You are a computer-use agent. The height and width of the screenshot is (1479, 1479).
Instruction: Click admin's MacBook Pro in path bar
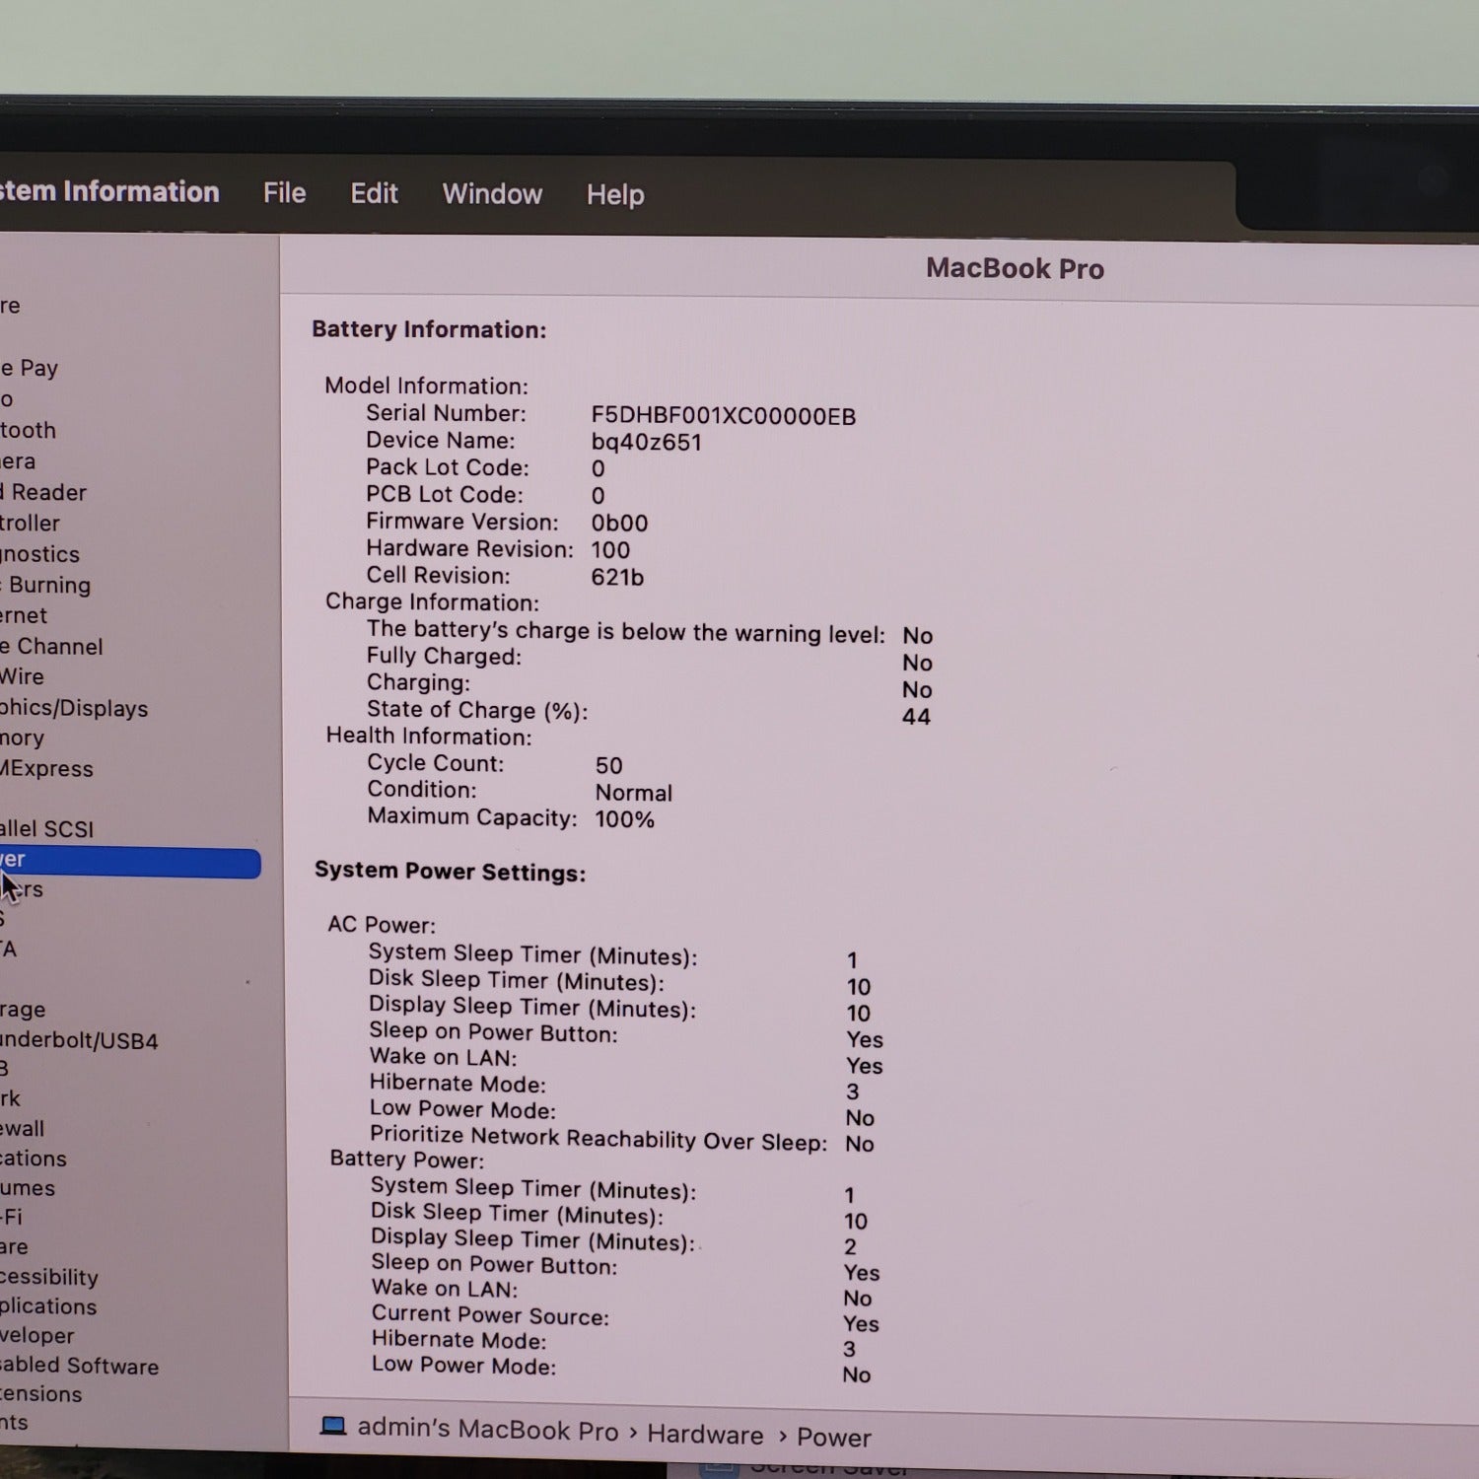(x=487, y=1430)
